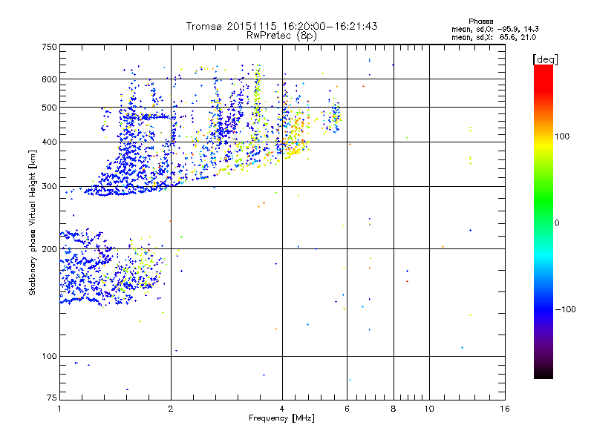Click the black bottom of the colorbar
Image resolution: width=594 pixels, height=445 pixels.
pyautogui.click(x=544, y=373)
